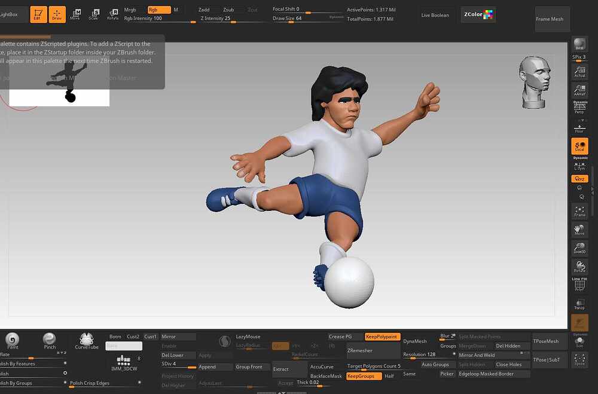The width and height of the screenshot is (598, 394).
Task: Choose the Move transform icon
Action: point(75,14)
